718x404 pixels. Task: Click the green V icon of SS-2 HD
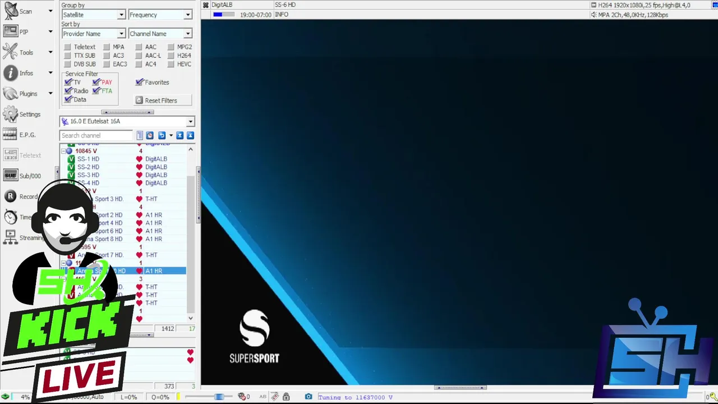[x=71, y=167]
